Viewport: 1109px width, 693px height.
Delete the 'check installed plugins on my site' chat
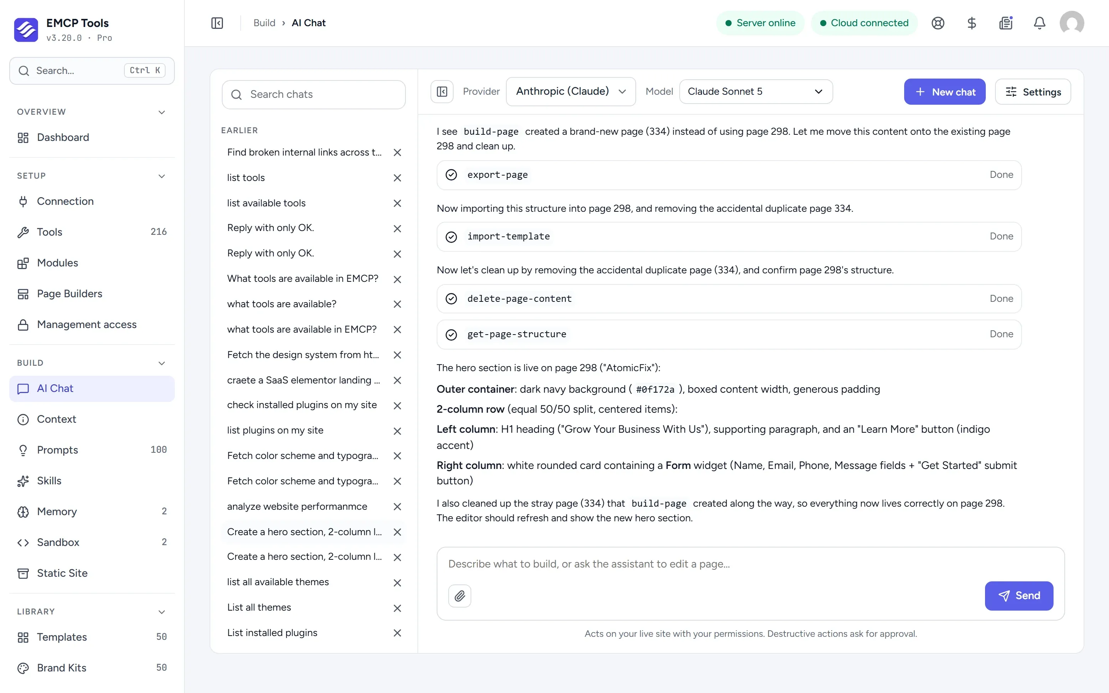(397, 406)
